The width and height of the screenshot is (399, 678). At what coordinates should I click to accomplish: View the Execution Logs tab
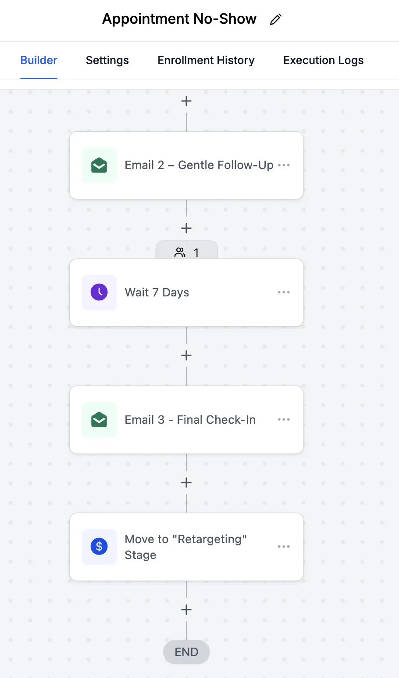tap(323, 60)
